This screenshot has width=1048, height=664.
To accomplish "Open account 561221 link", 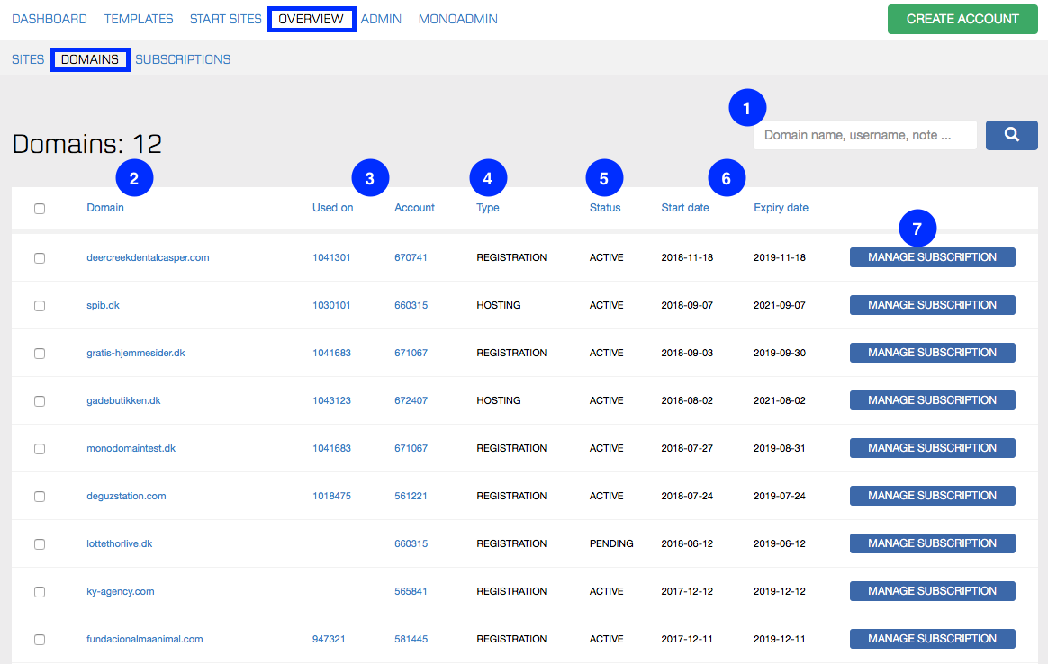I will pyautogui.click(x=411, y=496).
